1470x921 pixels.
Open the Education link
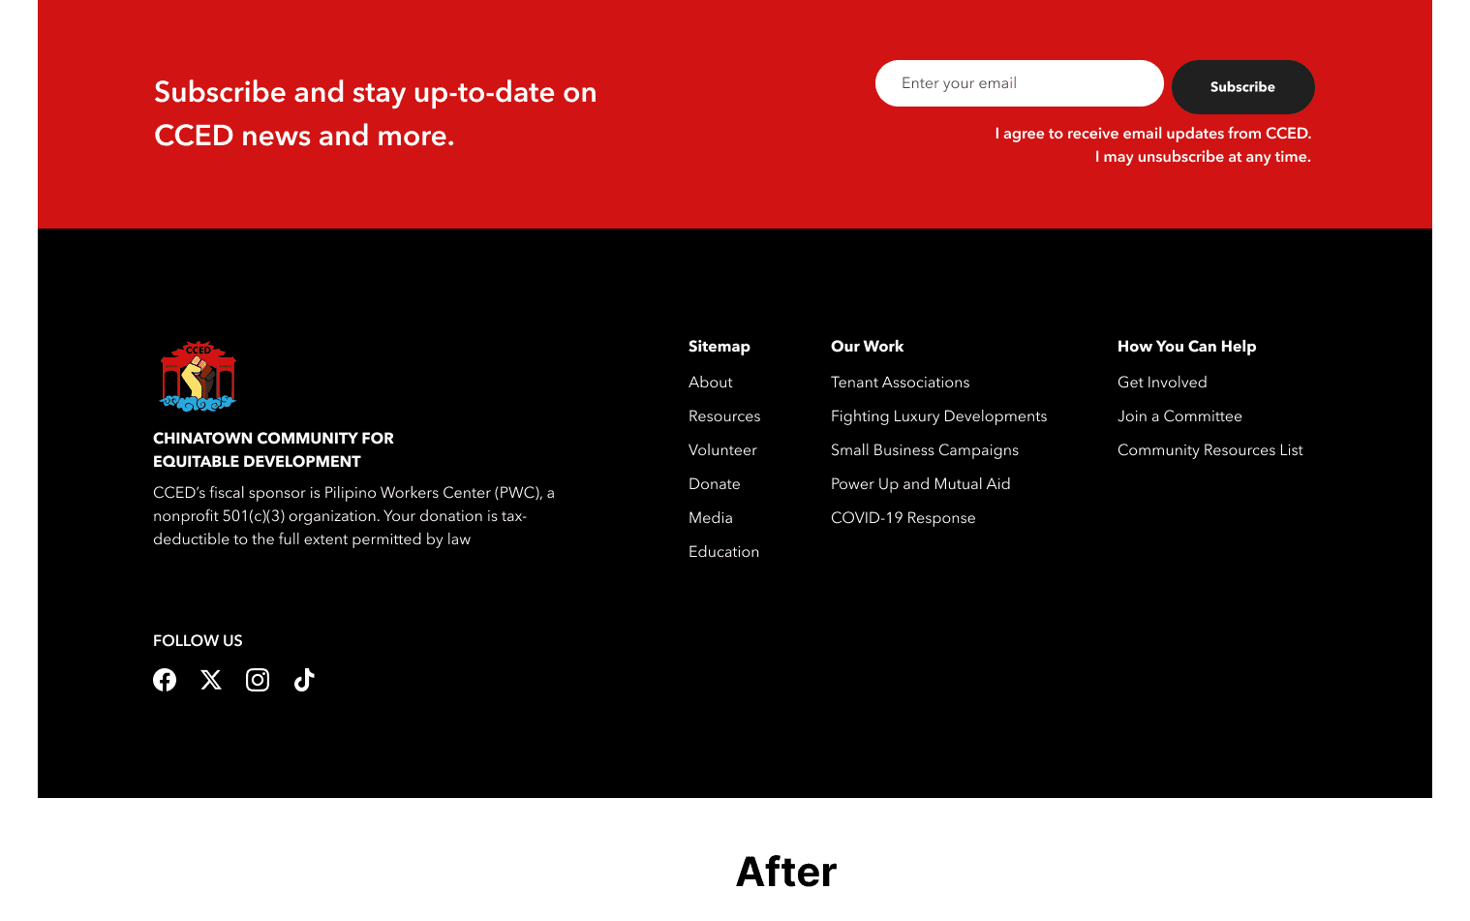point(724,552)
